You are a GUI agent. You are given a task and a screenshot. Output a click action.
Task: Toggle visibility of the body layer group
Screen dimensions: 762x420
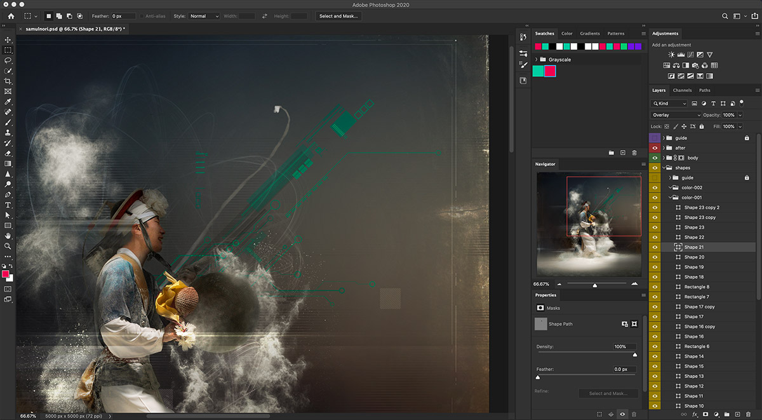coord(655,158)
